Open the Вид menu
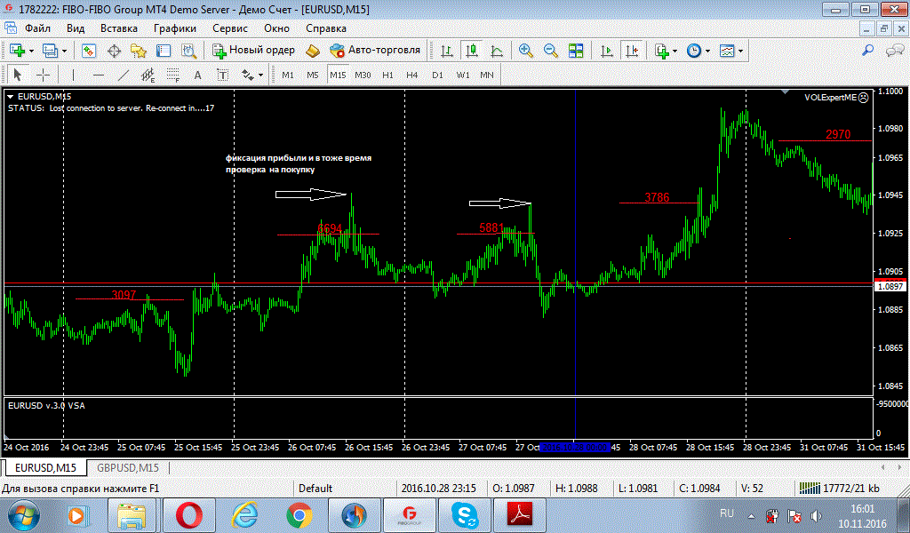This screenshot has height=533, width=910. 76,28
